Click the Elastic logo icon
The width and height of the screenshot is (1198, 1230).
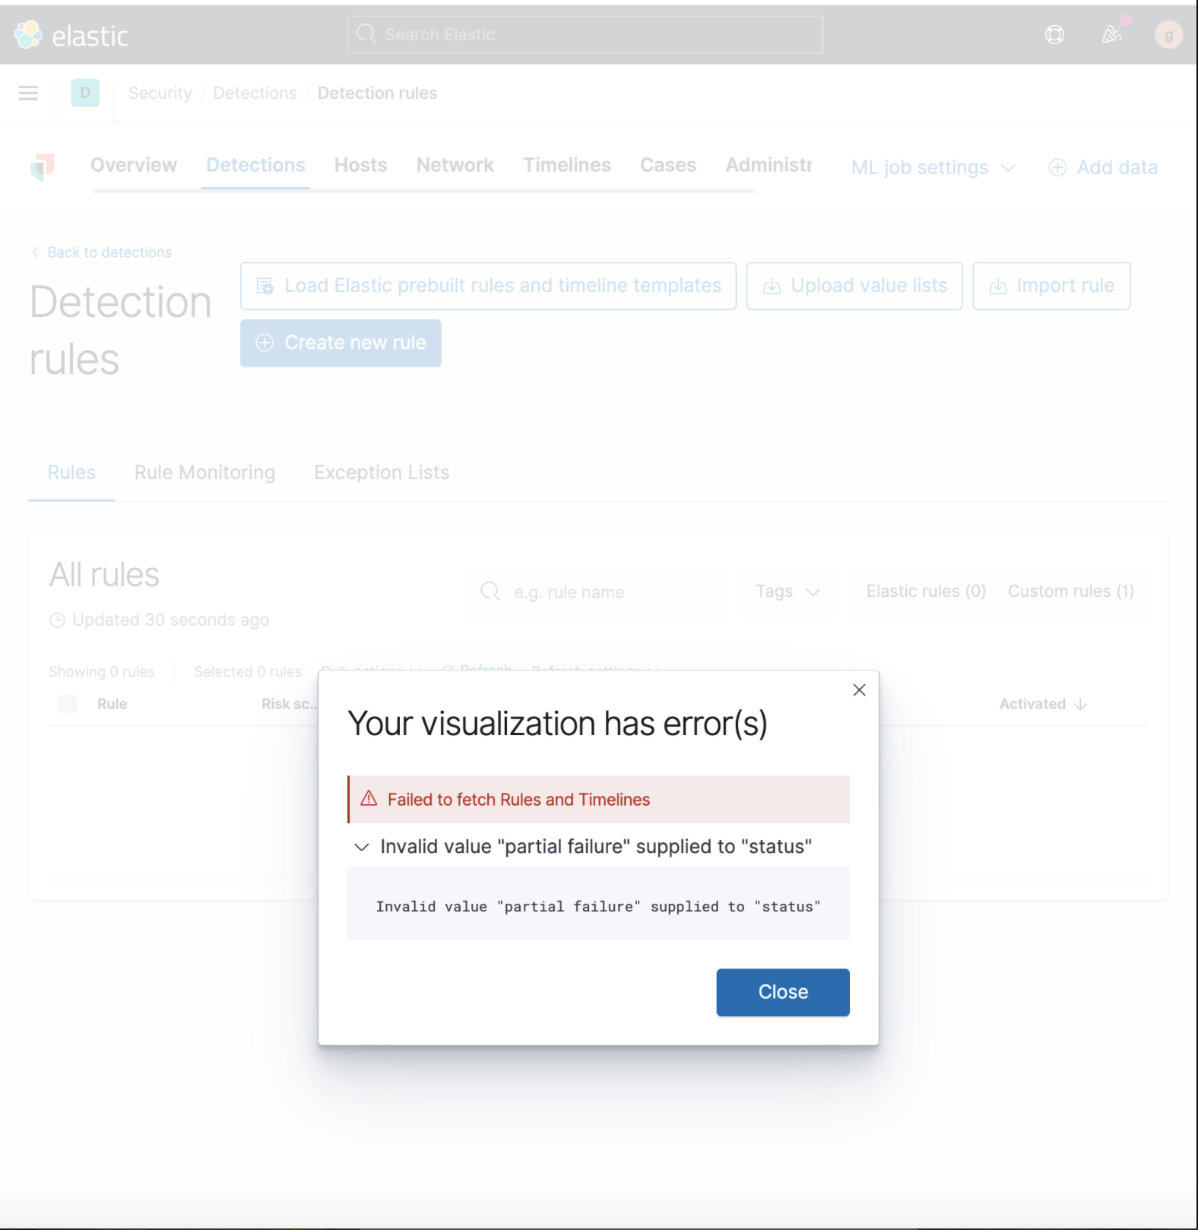(29, 35)
